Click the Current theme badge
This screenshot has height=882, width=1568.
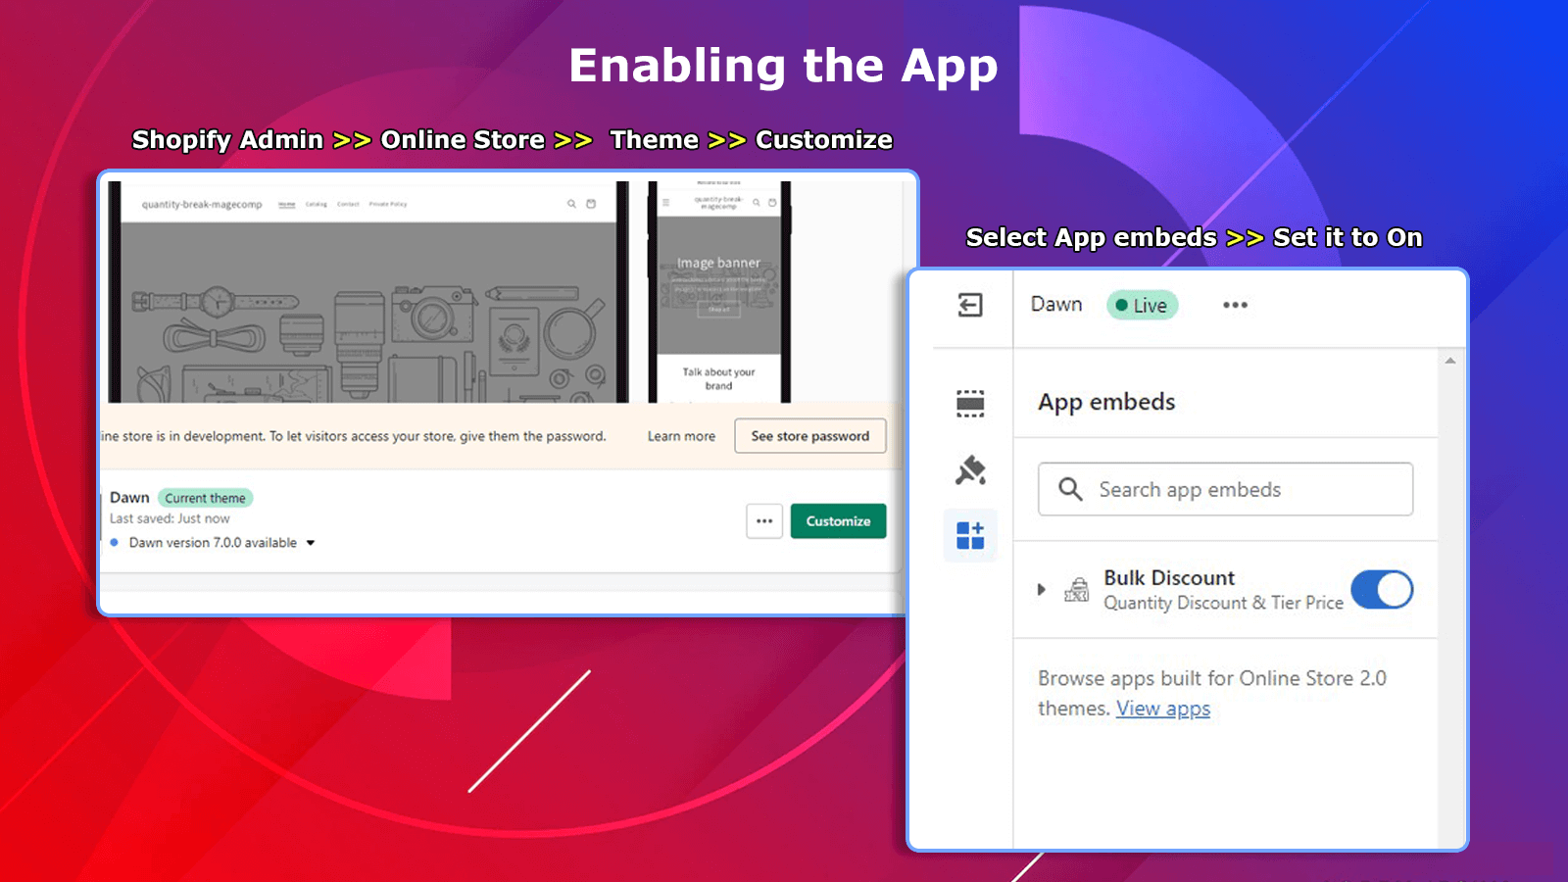(205, 498)
